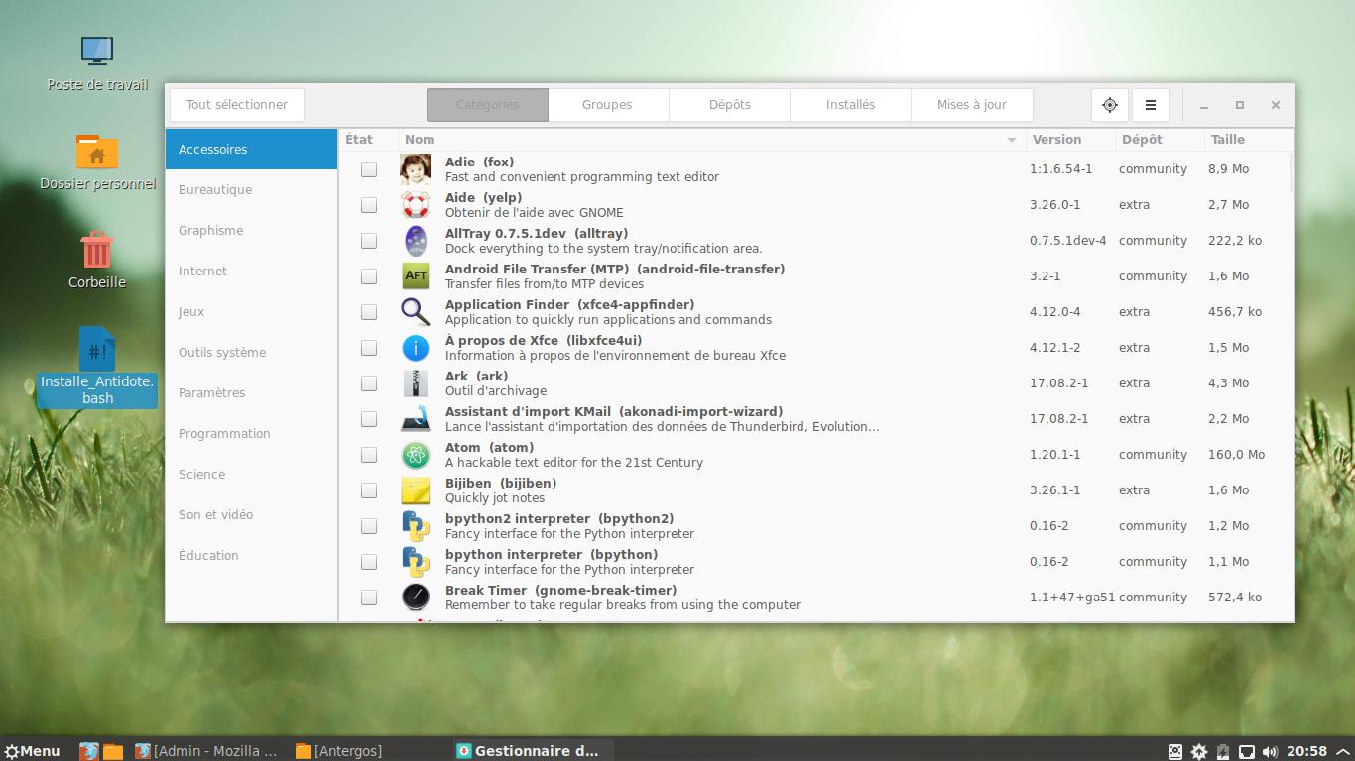The height and width of the screenshot is (761, 1355).
Task: Click the bpython interpreter Python icon
Action: 415,562
